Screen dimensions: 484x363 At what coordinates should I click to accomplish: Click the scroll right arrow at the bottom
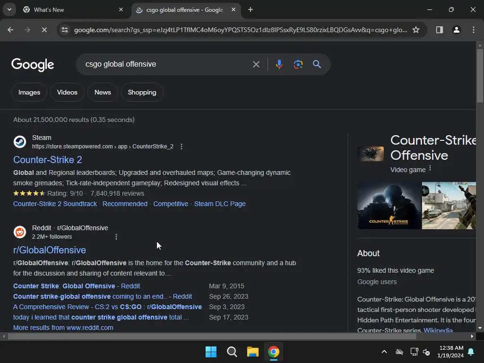[472, 336]
